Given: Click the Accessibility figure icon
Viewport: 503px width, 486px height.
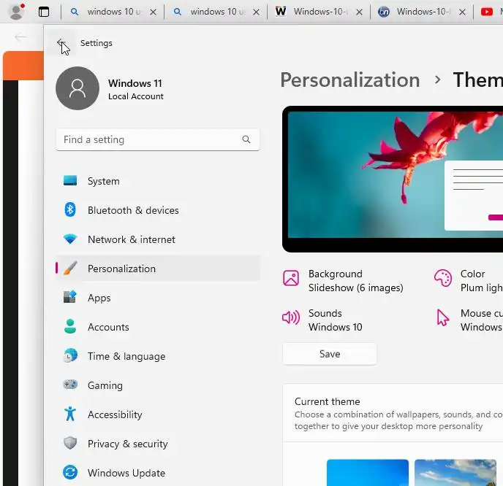Looking at the screenshot, I should tap(70, 414).
